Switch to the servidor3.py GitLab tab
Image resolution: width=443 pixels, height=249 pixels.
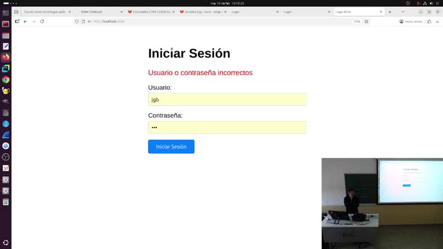pos(201,12)
